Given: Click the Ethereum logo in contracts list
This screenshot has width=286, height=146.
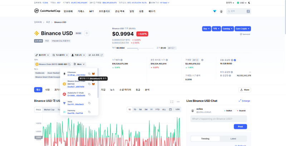Looking at the screenshot, I should tap(64, 74).
